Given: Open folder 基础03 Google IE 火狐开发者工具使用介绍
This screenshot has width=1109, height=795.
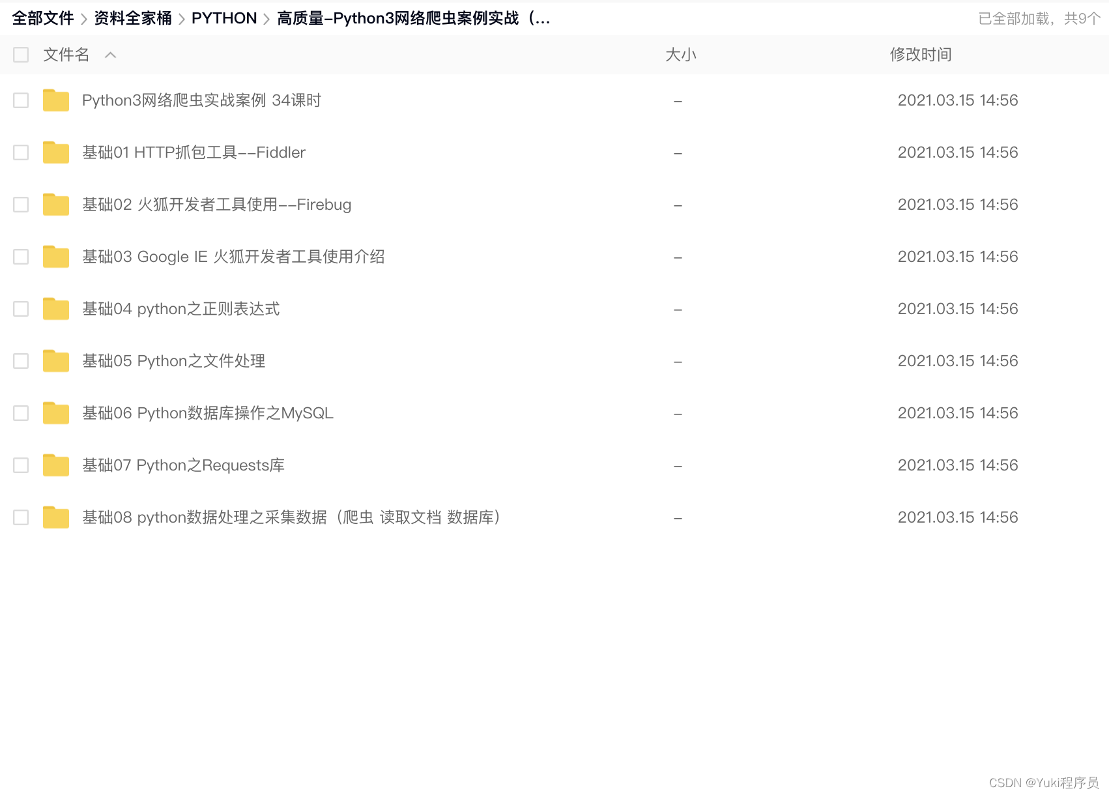Looking at the screenshot, I should (233, 257).
